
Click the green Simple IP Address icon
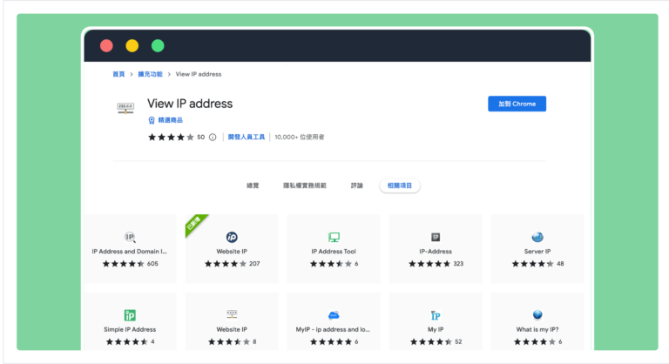130,315
